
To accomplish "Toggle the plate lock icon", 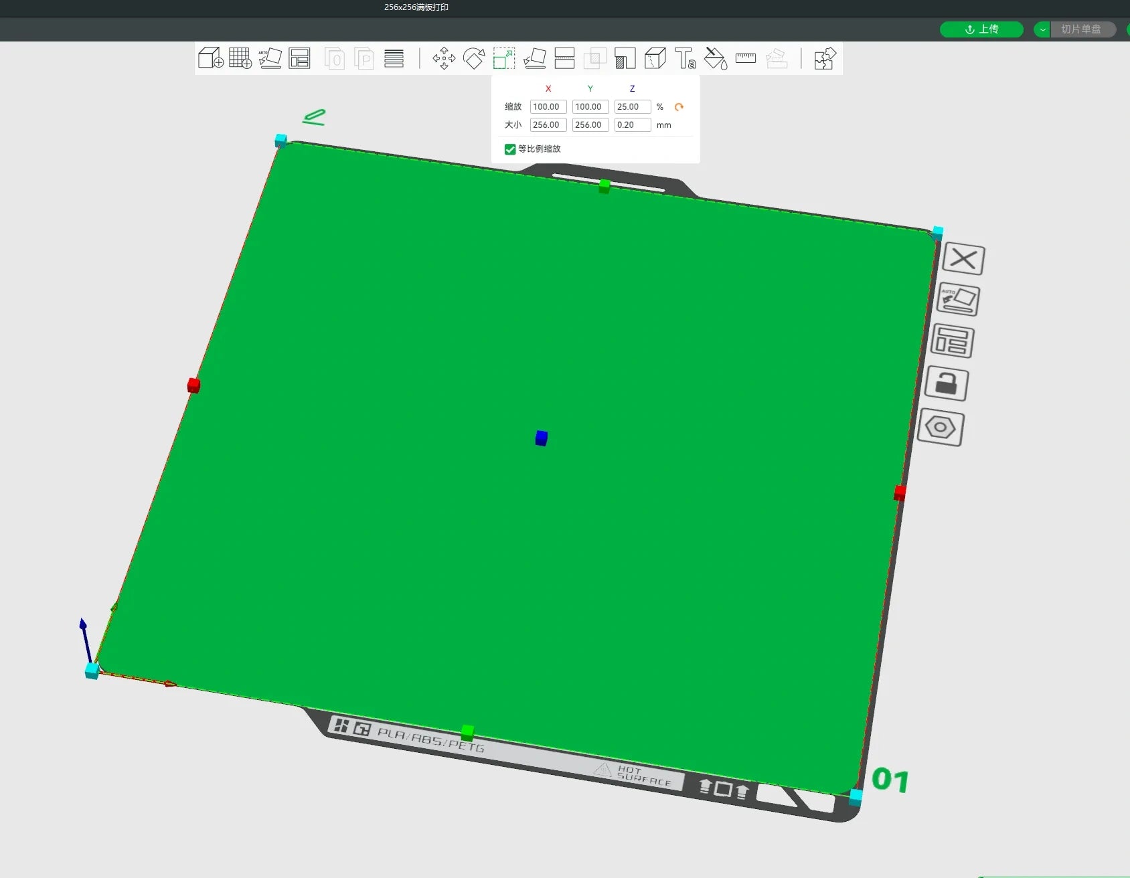I will tap(946, 384).
